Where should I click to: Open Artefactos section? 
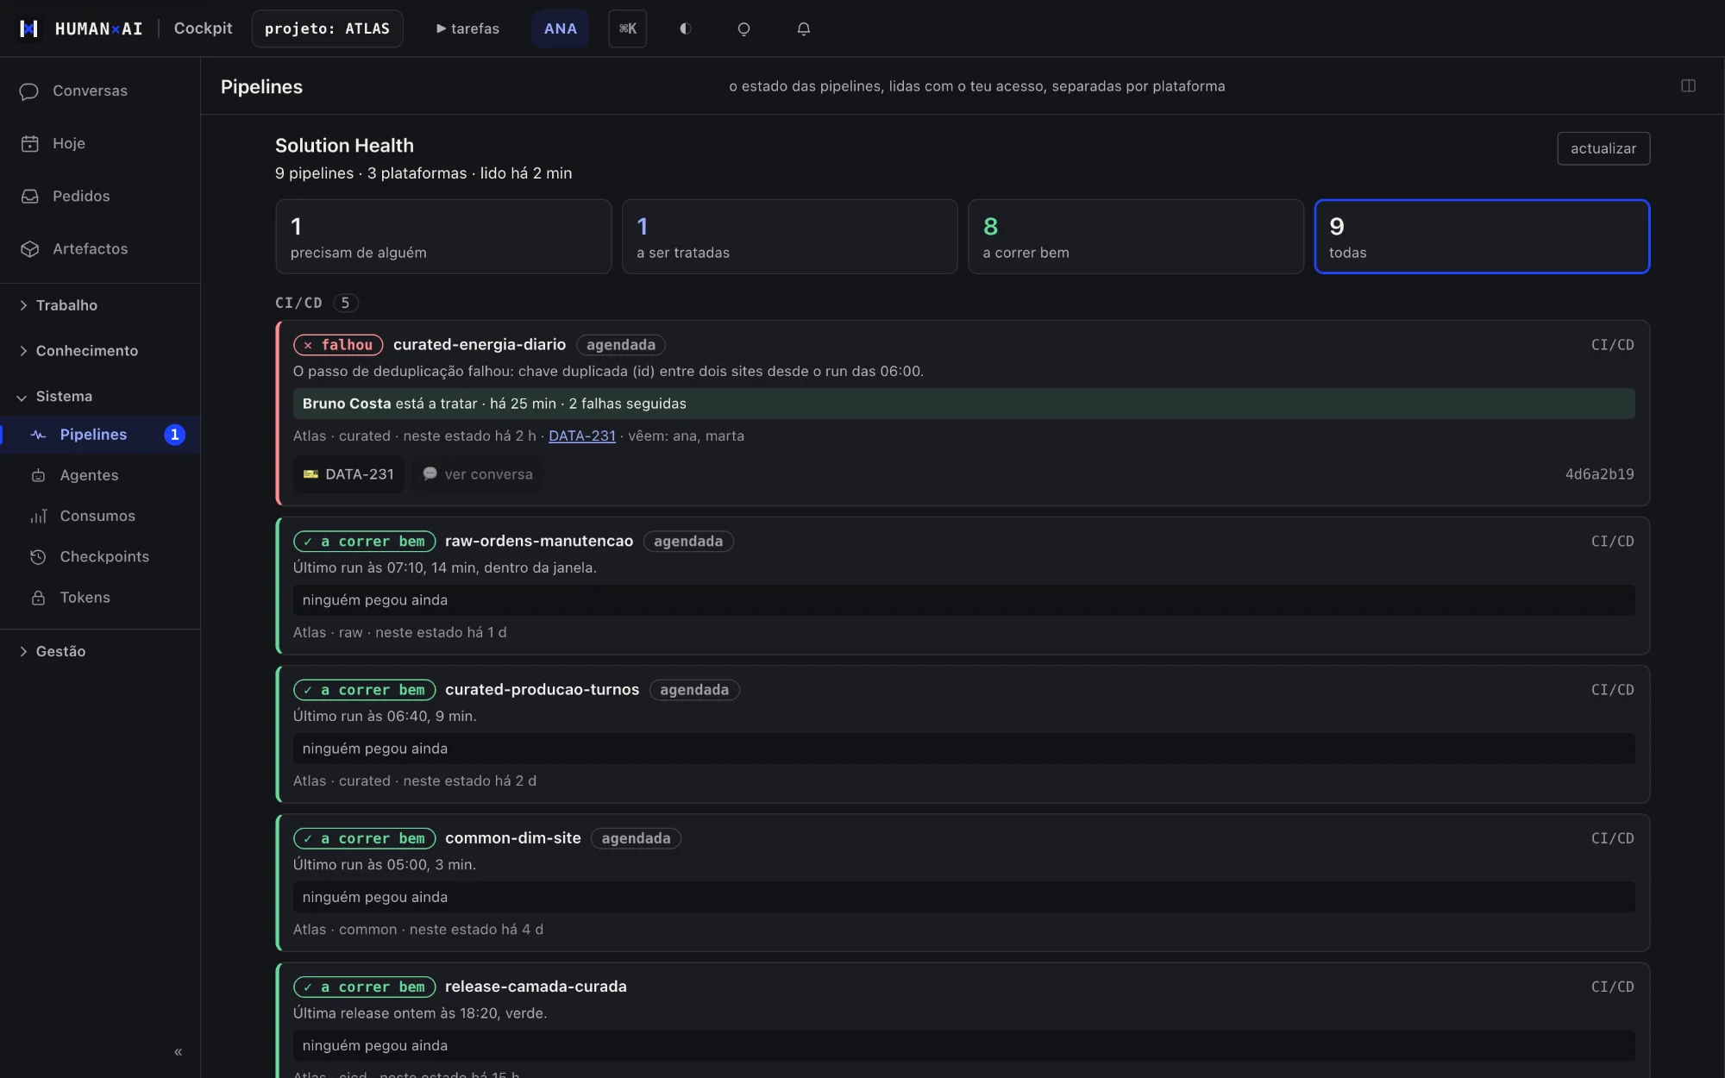tap(100, 248)
